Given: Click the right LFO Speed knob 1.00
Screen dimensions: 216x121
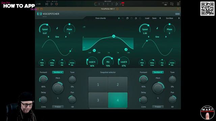Looking at the screenshot, I should coord(145,29).
